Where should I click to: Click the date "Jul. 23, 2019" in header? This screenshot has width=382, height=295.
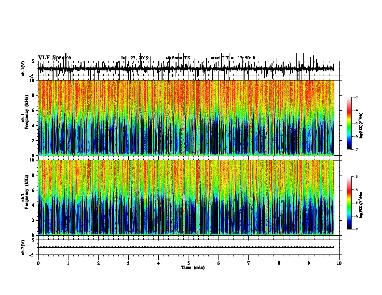click(135, 58)
